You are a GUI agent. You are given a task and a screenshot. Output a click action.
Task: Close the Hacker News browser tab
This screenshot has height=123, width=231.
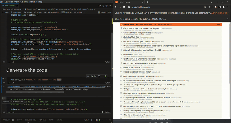143,2
